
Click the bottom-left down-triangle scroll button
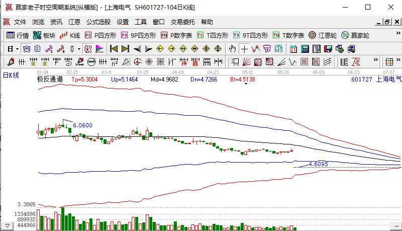pos(8,226)
